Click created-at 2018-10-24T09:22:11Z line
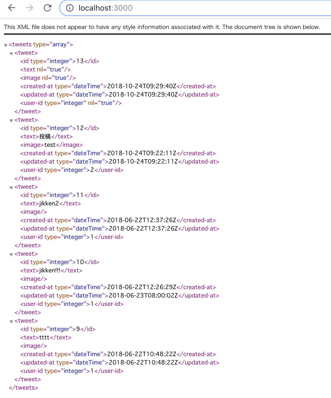The width and height of the screenshot is (331, 398). click(x=118, y=153)
